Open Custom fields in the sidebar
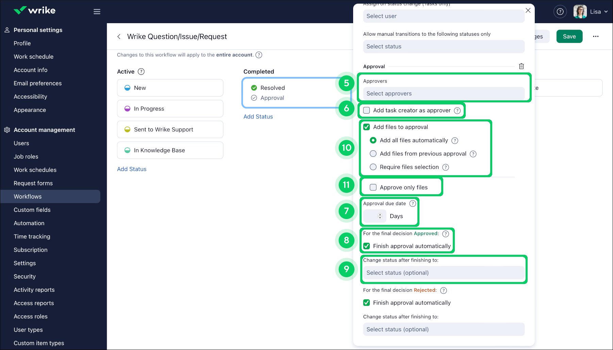 pyautogui.click(x=32, y=210)
